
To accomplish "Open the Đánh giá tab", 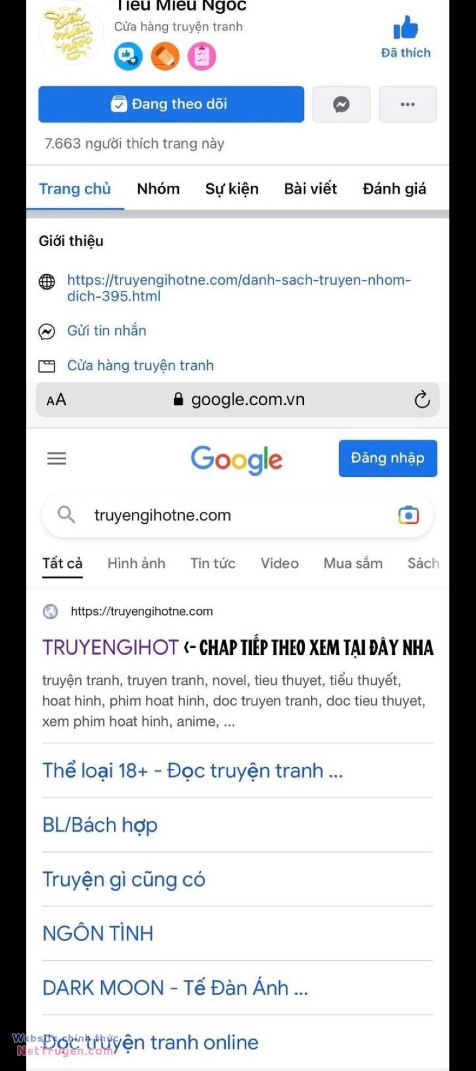I will [394, 189].
